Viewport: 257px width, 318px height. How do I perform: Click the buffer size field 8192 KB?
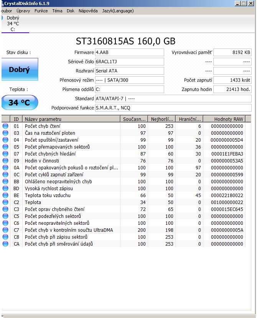(x=232, y=52)
